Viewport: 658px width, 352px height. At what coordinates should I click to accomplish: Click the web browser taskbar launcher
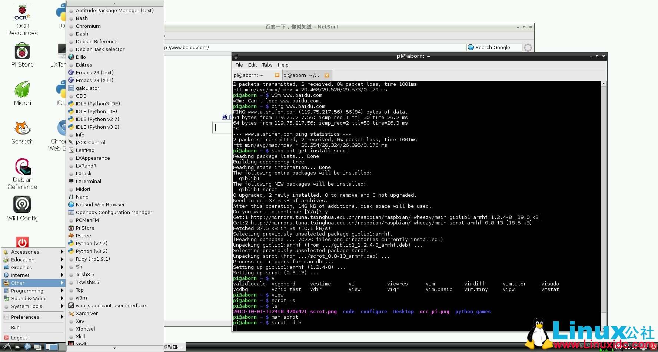pyautogui.click(x=27, y=347)
